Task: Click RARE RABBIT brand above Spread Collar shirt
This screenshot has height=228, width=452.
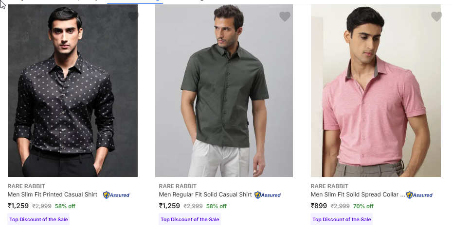Action: 329,186
